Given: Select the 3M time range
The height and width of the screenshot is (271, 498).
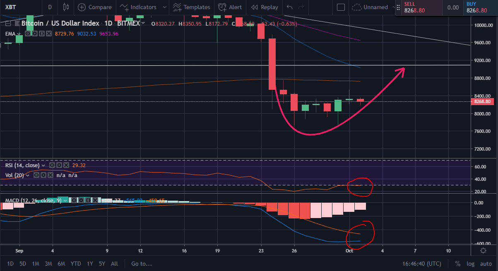Looking at the screenshot, I should 48,264.
